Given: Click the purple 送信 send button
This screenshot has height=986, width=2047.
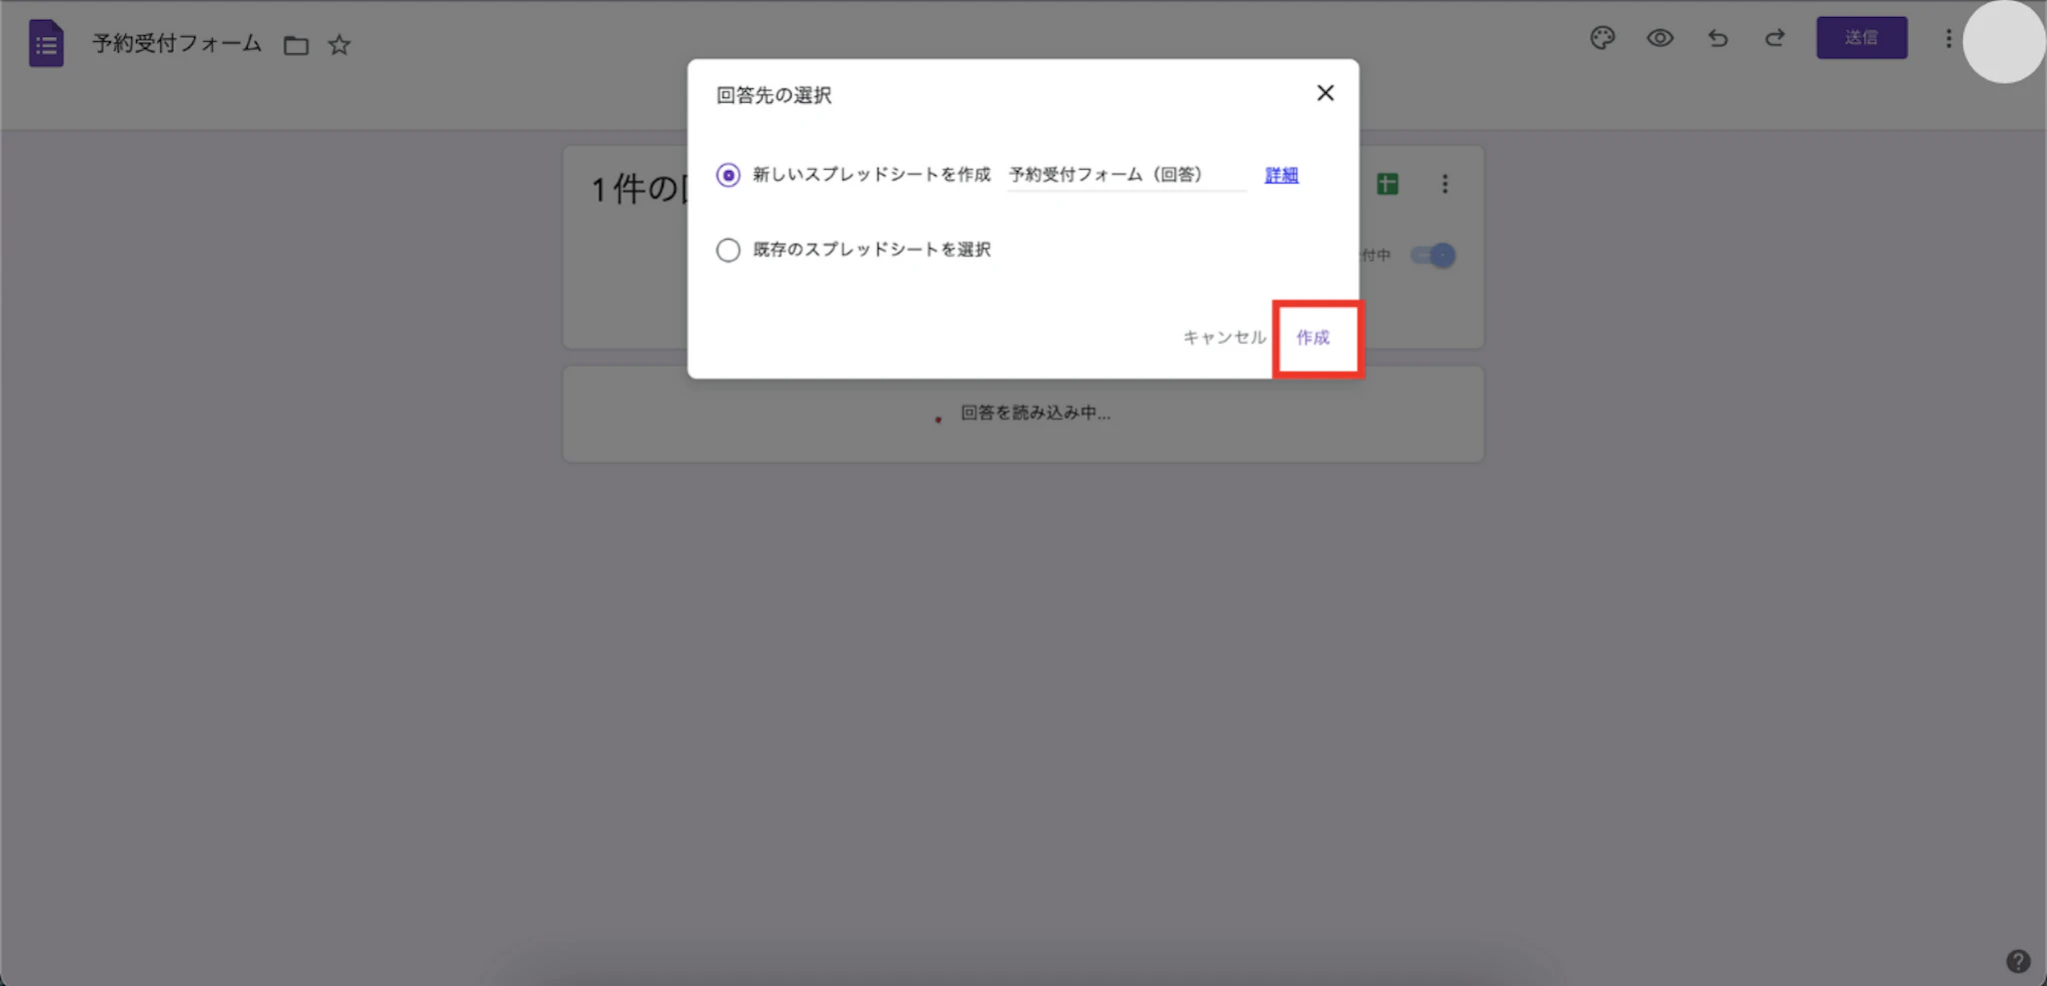Looking at the screenshot, I should (x=1863, y=37).
